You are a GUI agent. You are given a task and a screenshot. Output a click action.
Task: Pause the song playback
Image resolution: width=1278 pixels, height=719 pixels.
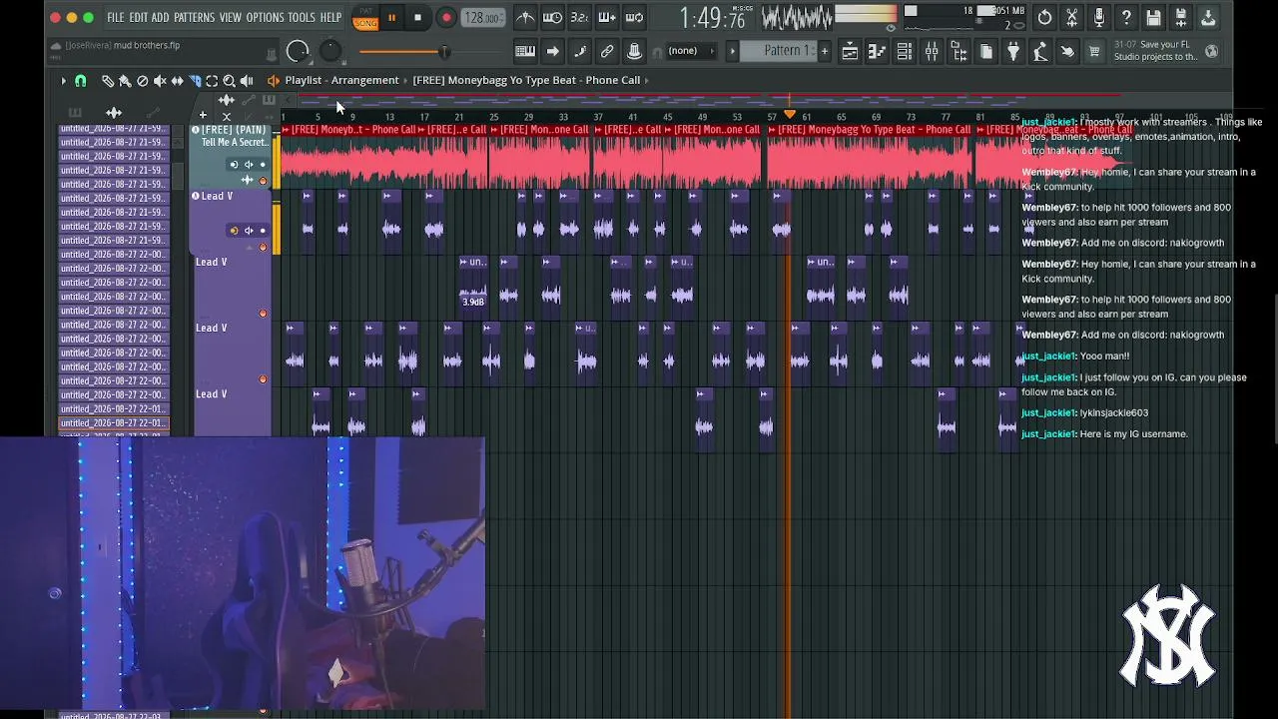pos(391,18)
